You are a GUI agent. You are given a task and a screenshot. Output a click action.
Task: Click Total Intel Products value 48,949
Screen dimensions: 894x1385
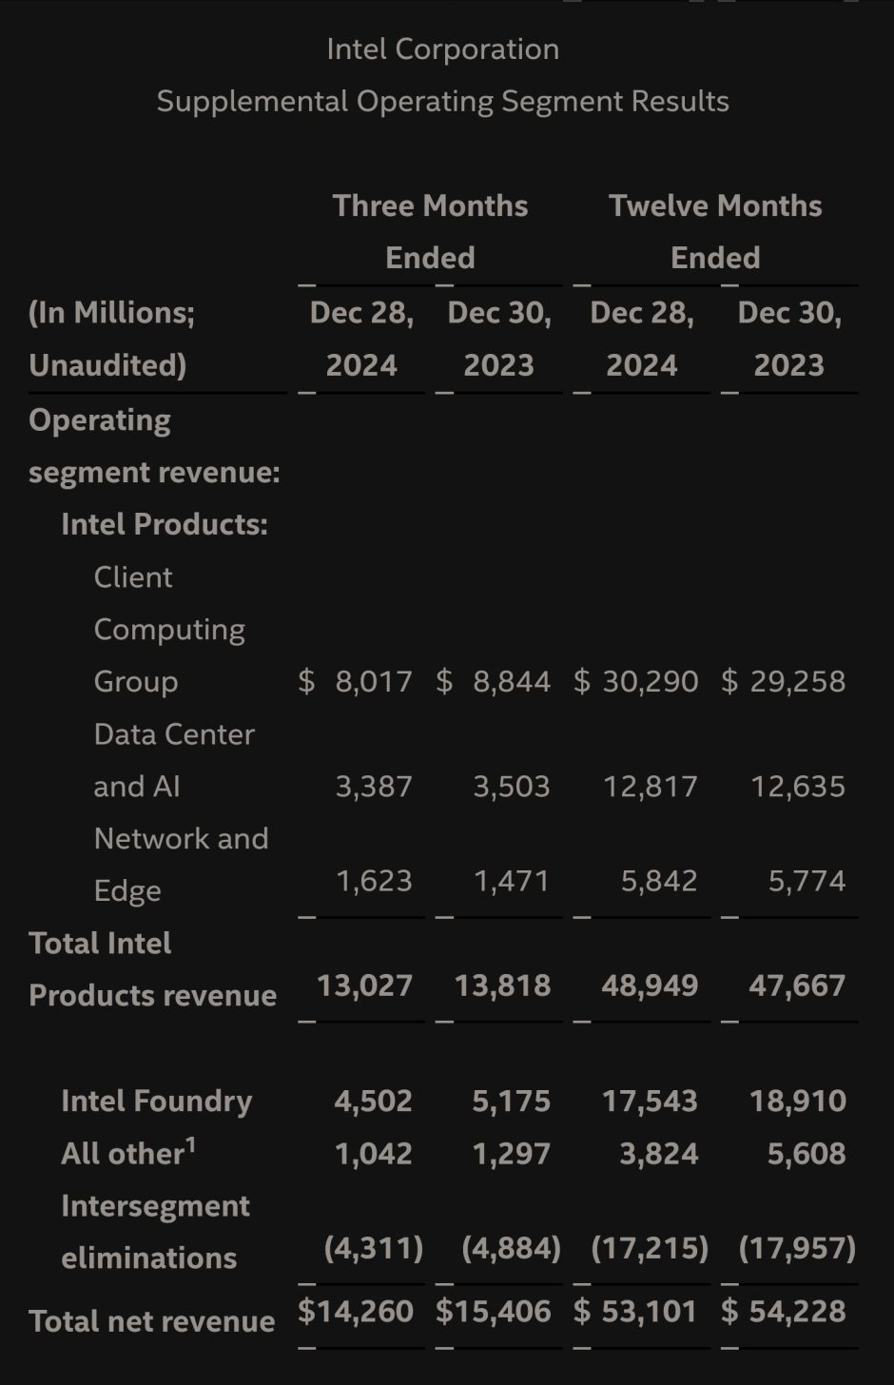[650, 985]
